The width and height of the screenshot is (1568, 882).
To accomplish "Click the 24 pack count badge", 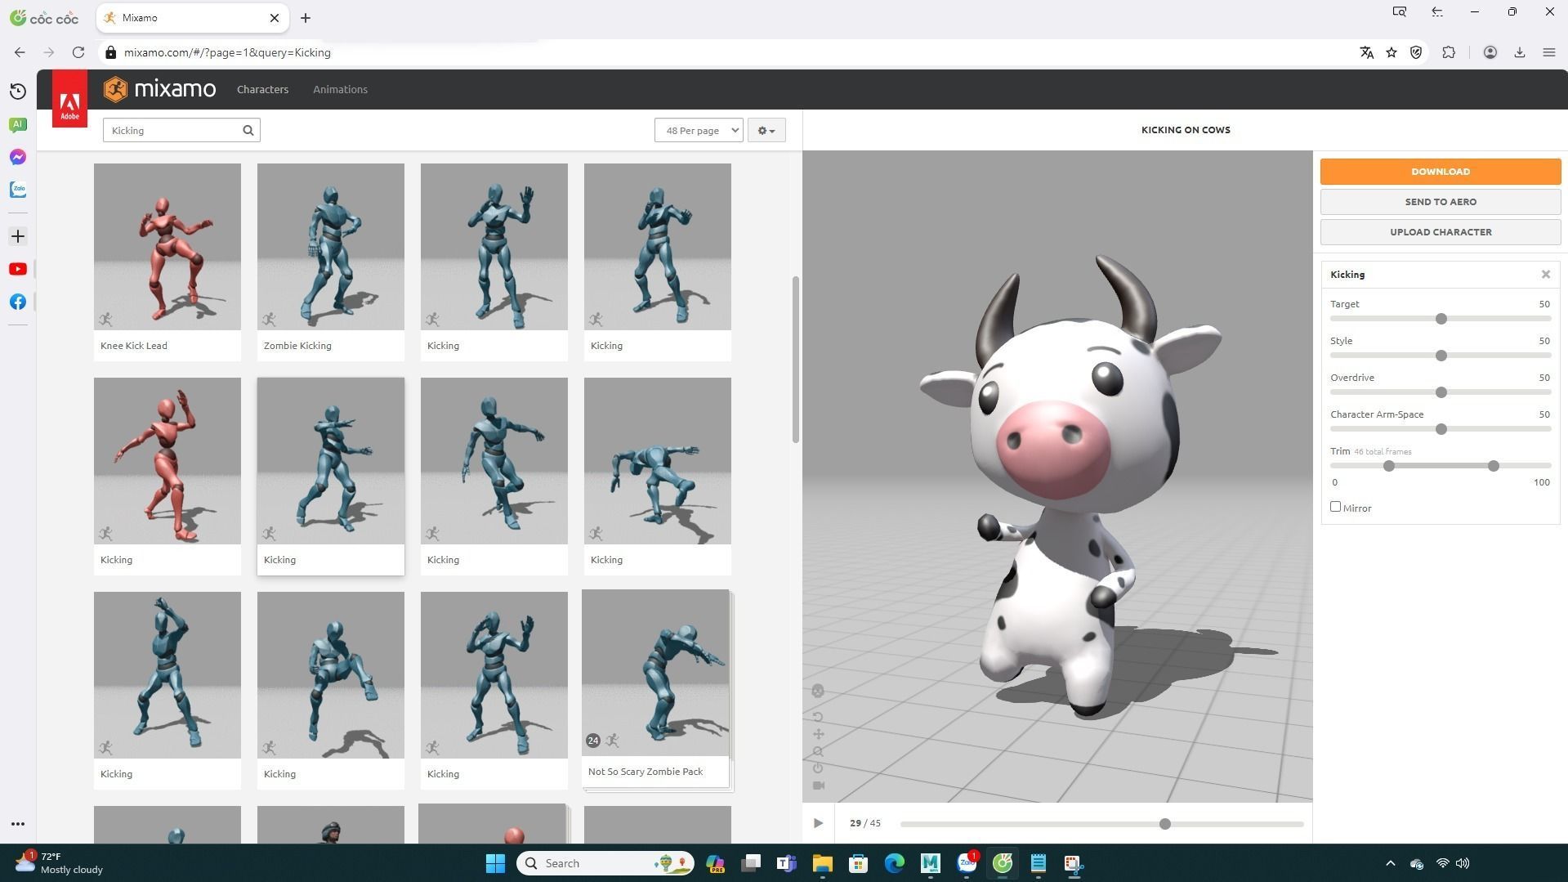I will click(x=592, y=741).
